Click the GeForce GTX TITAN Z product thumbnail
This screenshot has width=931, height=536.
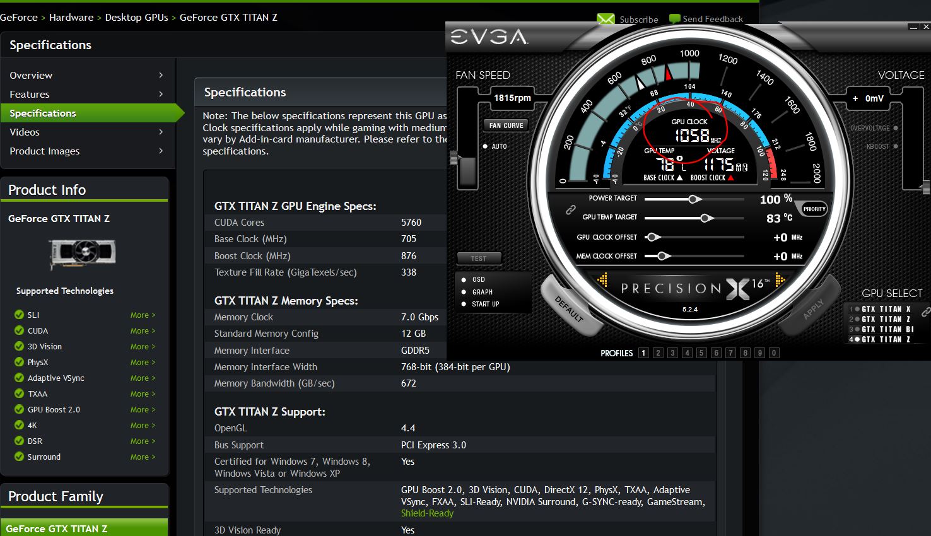tap(83, 254)
